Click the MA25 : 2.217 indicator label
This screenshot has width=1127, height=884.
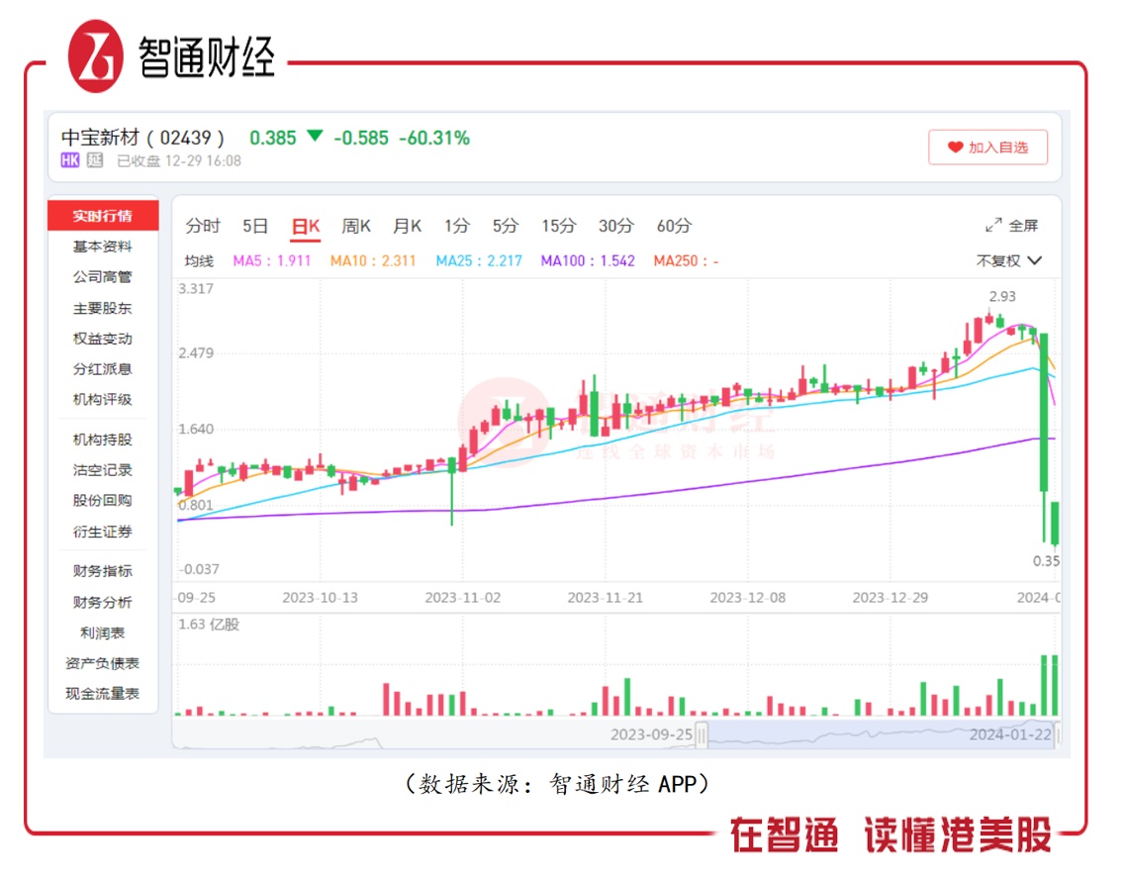tap(479, 261)
